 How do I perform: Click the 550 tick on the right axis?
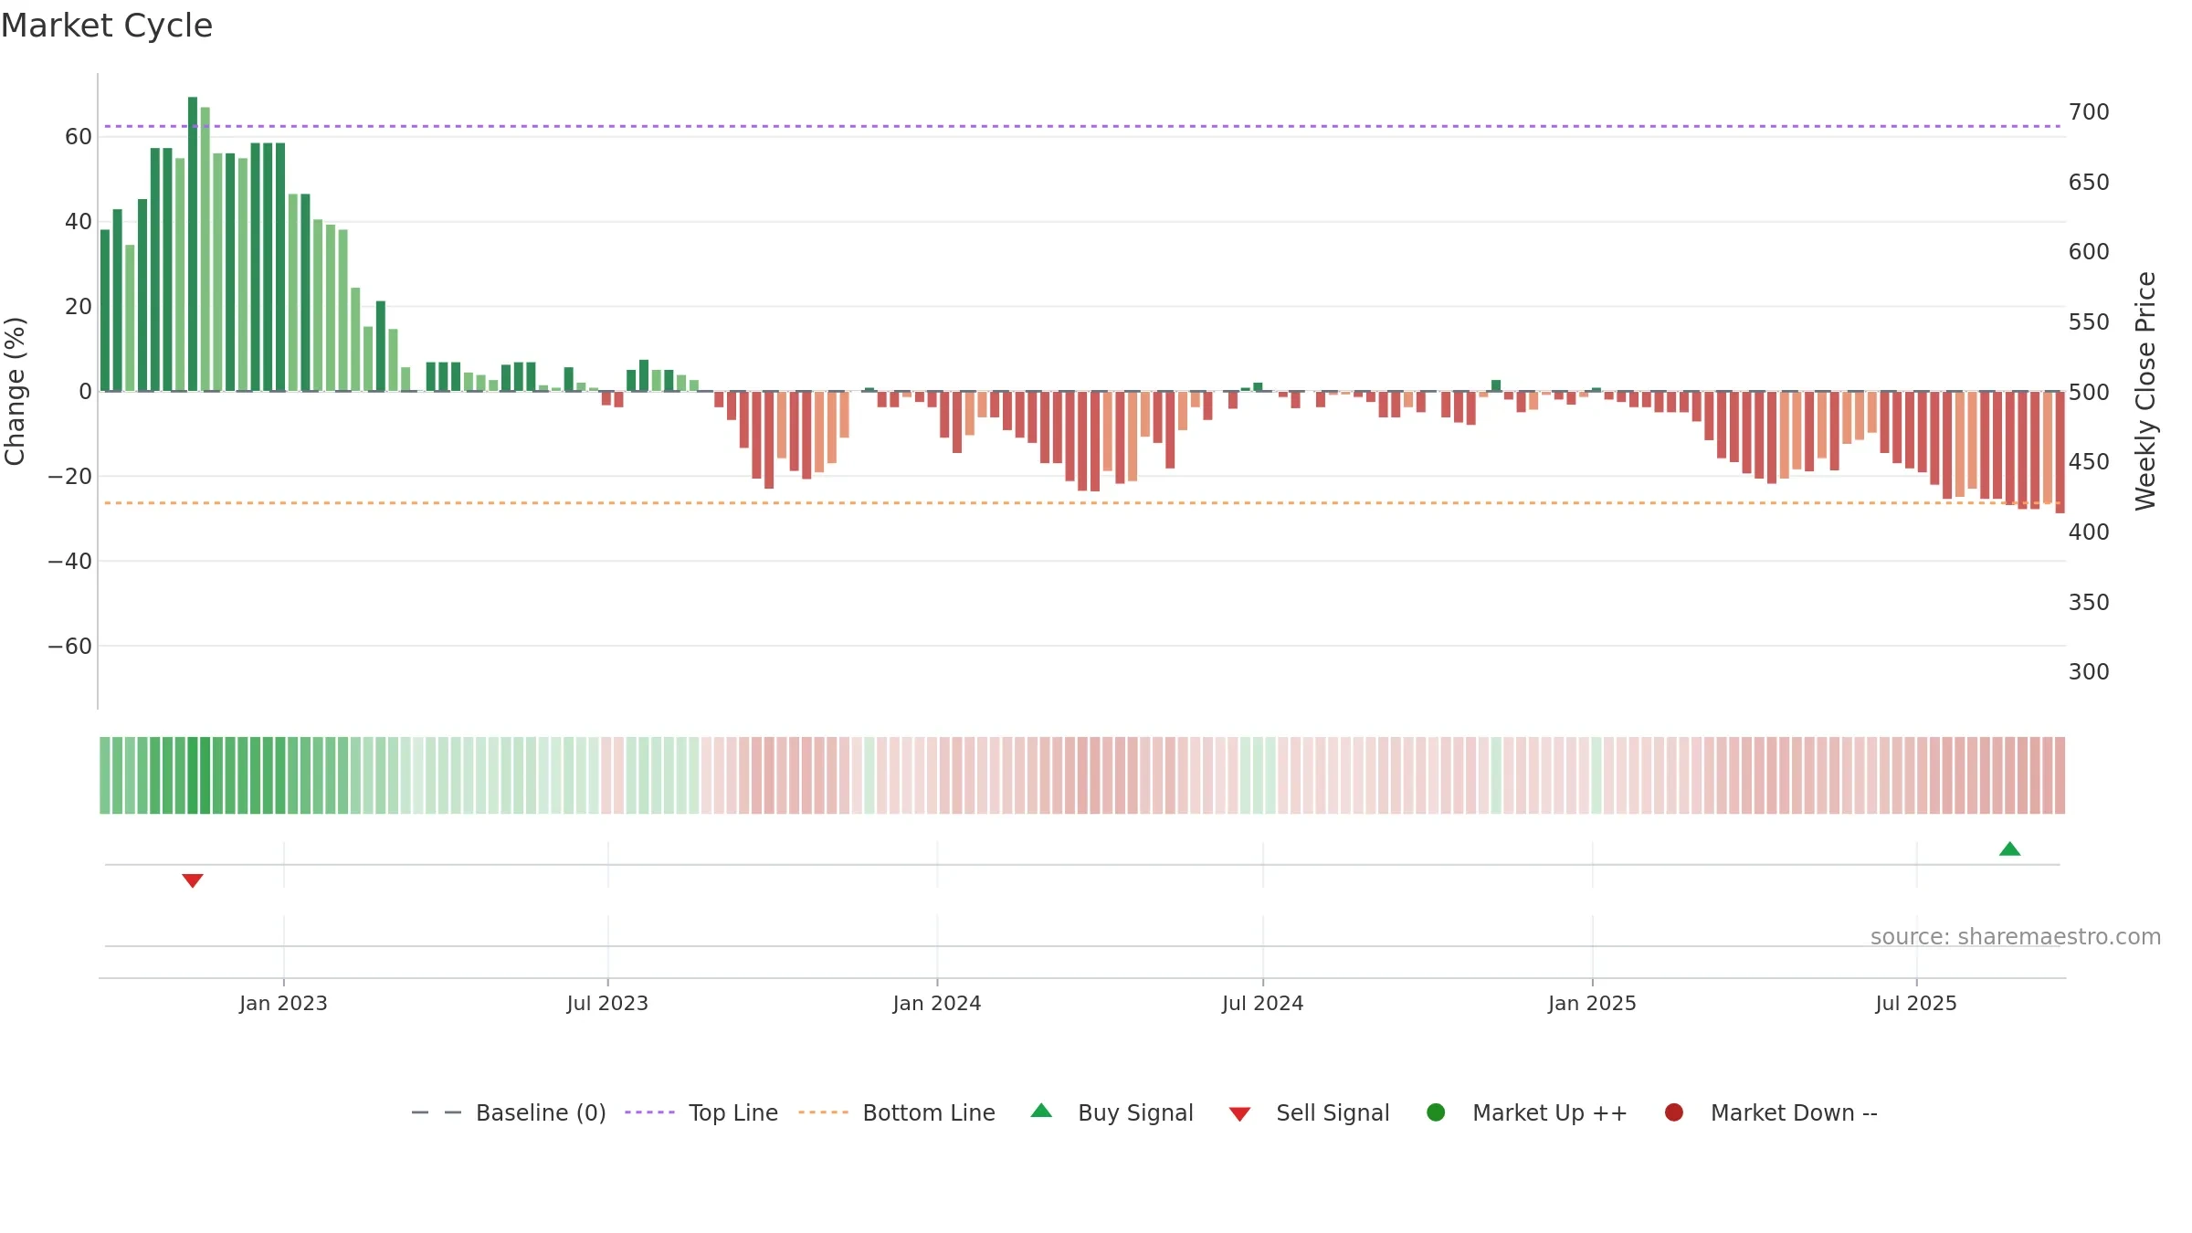[x=2089, y=322]
